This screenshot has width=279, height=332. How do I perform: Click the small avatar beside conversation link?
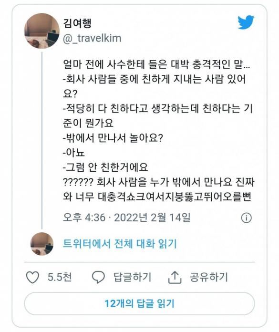click(x=42, y=244)
